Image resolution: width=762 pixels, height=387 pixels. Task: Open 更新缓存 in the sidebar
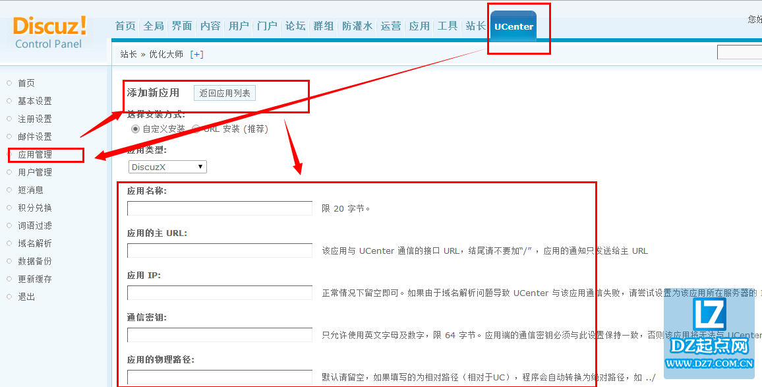[34, 279]
